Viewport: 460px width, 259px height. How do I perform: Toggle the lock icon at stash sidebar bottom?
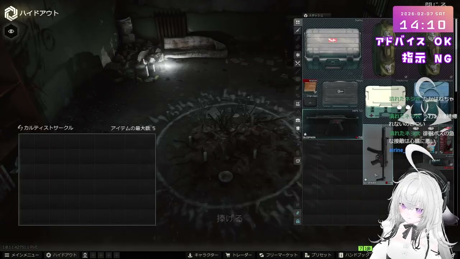298,221
